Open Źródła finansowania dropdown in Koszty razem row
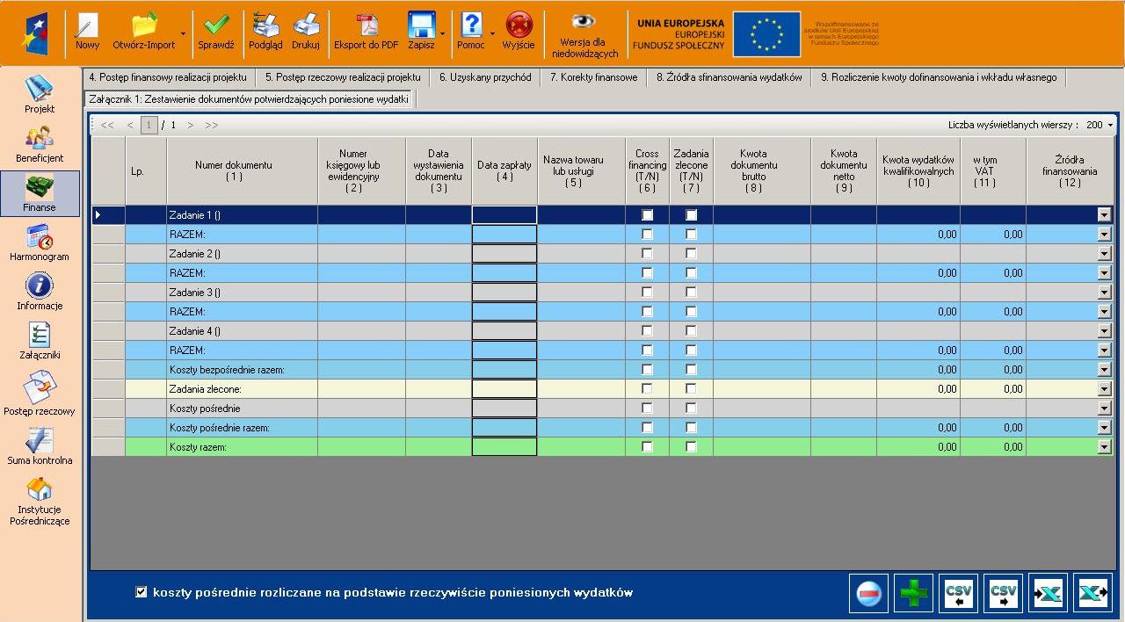1125x622 pixels. 1105,447
